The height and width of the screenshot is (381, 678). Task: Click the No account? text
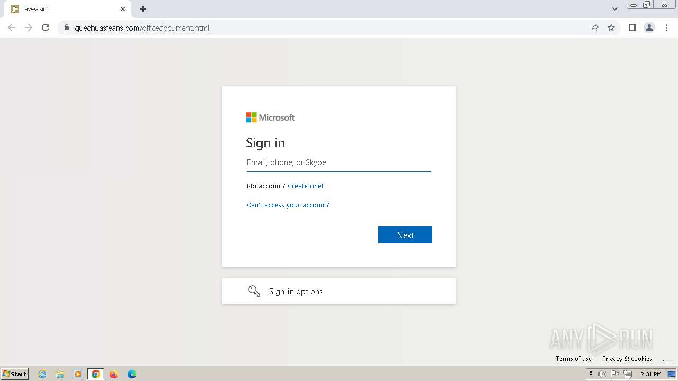(x=266, y=186)
